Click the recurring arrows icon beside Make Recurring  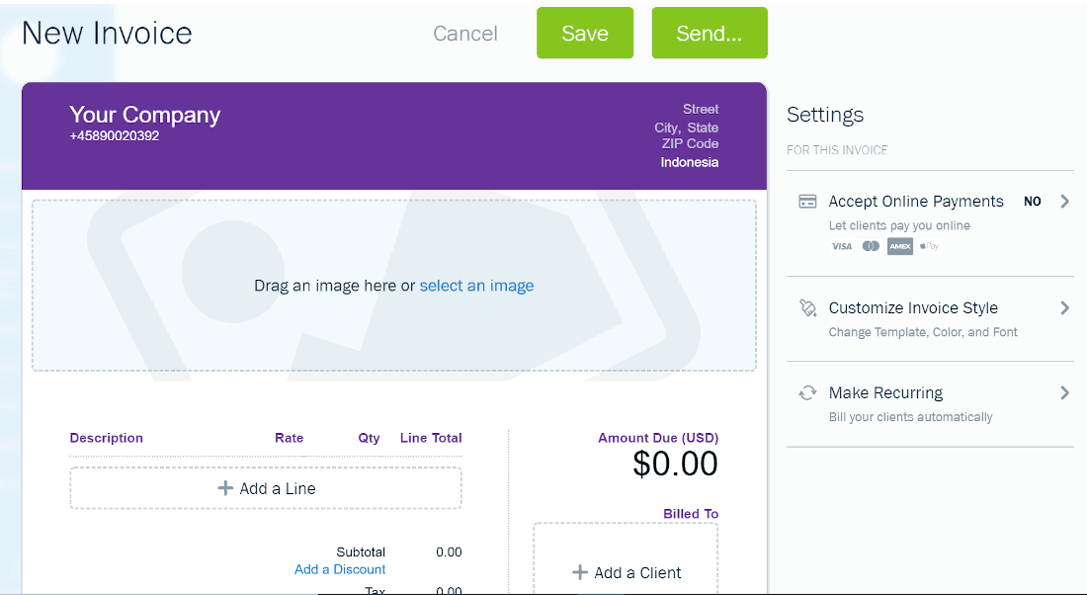point(807,393)
